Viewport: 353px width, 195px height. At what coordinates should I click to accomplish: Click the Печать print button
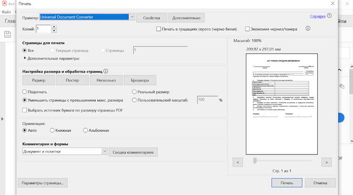pyautogui.click(x=287, y=183)
